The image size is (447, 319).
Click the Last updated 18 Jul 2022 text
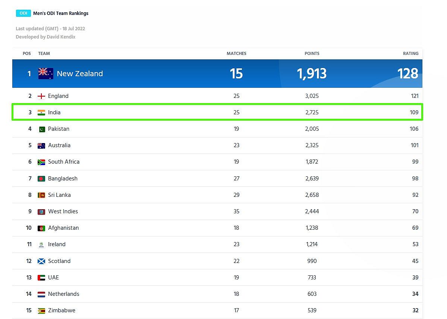pyautogui.click(x=50, y=28)
